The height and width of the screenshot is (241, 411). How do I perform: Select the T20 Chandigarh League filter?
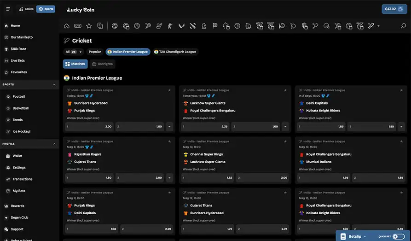point(175,52)
